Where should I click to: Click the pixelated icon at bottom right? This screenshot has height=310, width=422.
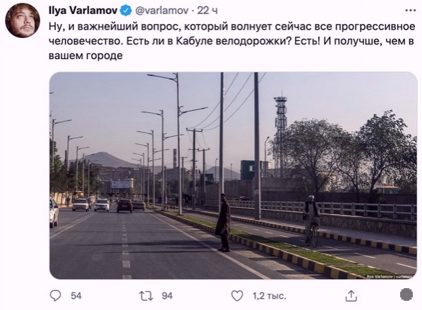point(406,294)
